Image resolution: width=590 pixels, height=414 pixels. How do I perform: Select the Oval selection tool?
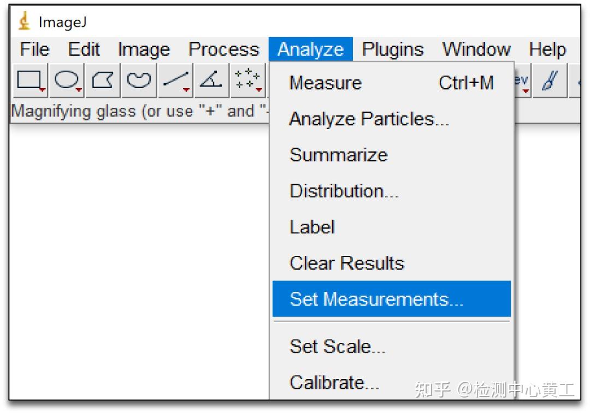pos(67,81)
